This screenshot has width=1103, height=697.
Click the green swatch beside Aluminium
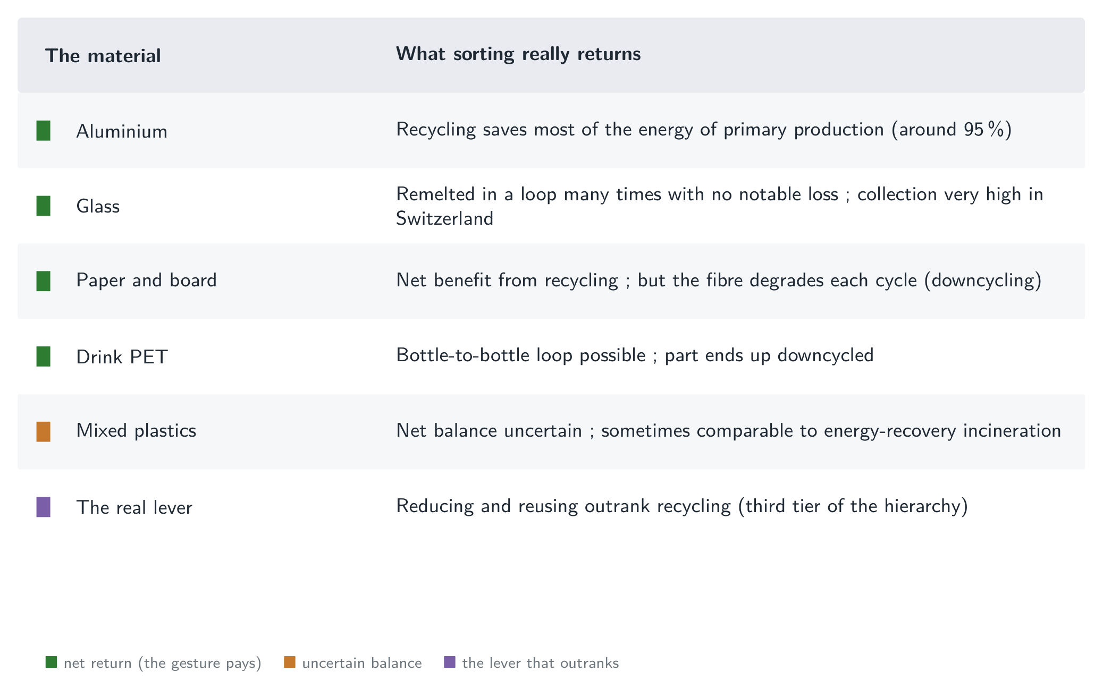(43, 131)
